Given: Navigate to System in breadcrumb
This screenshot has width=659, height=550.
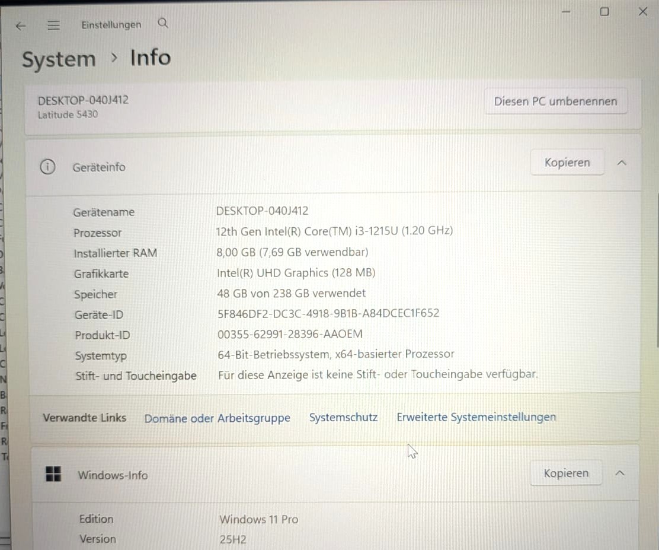Looking at the screenshot, I should pos(59,59).
